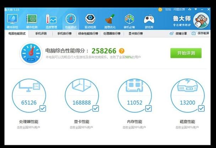The height and width of the screenshot is (148, 216).
Task: Switch to 手机评测 tab
Action: pyautogui.click(x=41, y=34)
